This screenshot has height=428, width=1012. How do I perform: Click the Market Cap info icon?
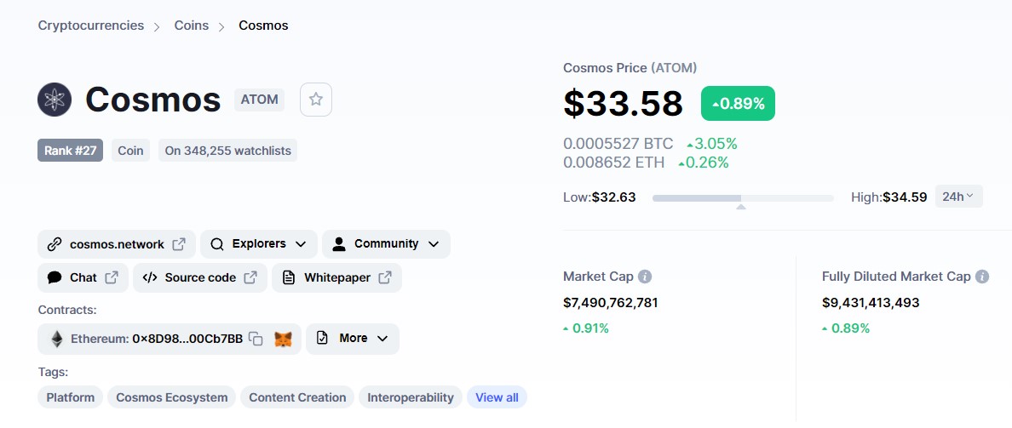click(x=645, y=277)
